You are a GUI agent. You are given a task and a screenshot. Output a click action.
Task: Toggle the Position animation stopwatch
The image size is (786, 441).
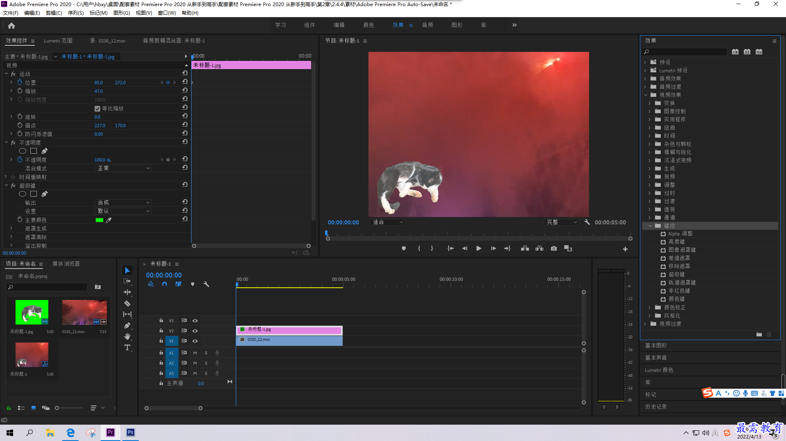click(20, 82)
